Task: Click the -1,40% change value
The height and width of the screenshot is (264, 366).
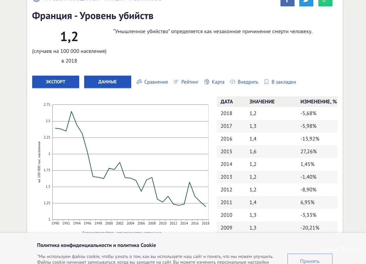Action: point(308,177)
